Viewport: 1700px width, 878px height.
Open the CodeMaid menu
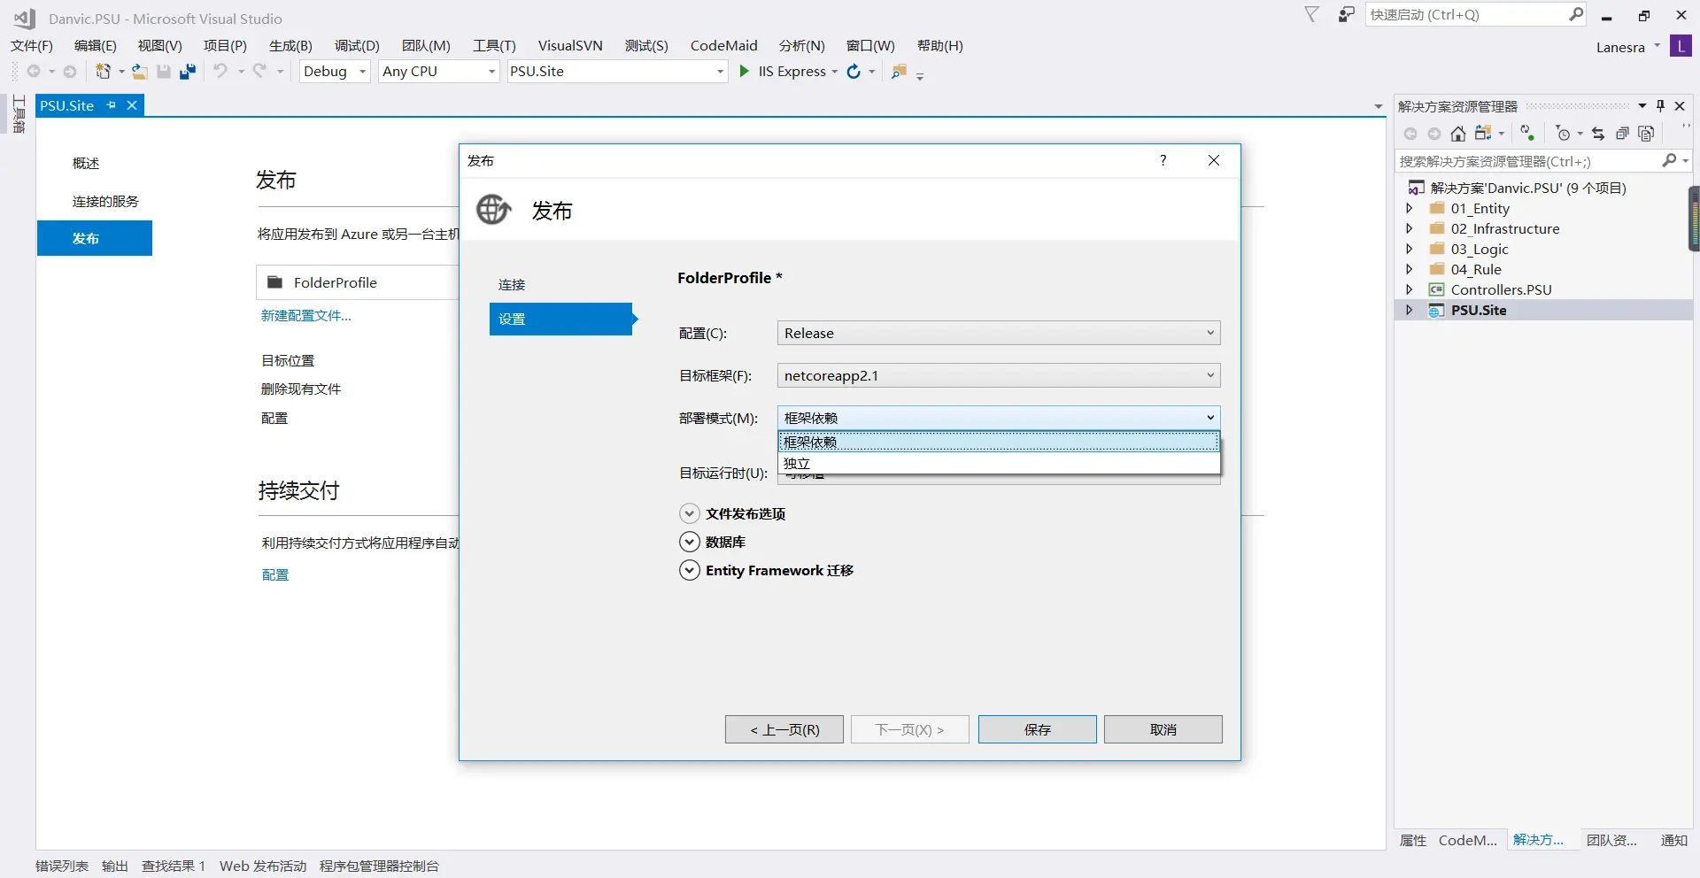tap(723, 46)
